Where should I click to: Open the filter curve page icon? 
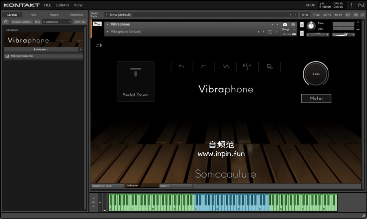pos(204,66)
